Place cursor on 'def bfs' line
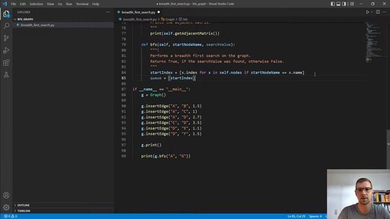 (188, 44)
